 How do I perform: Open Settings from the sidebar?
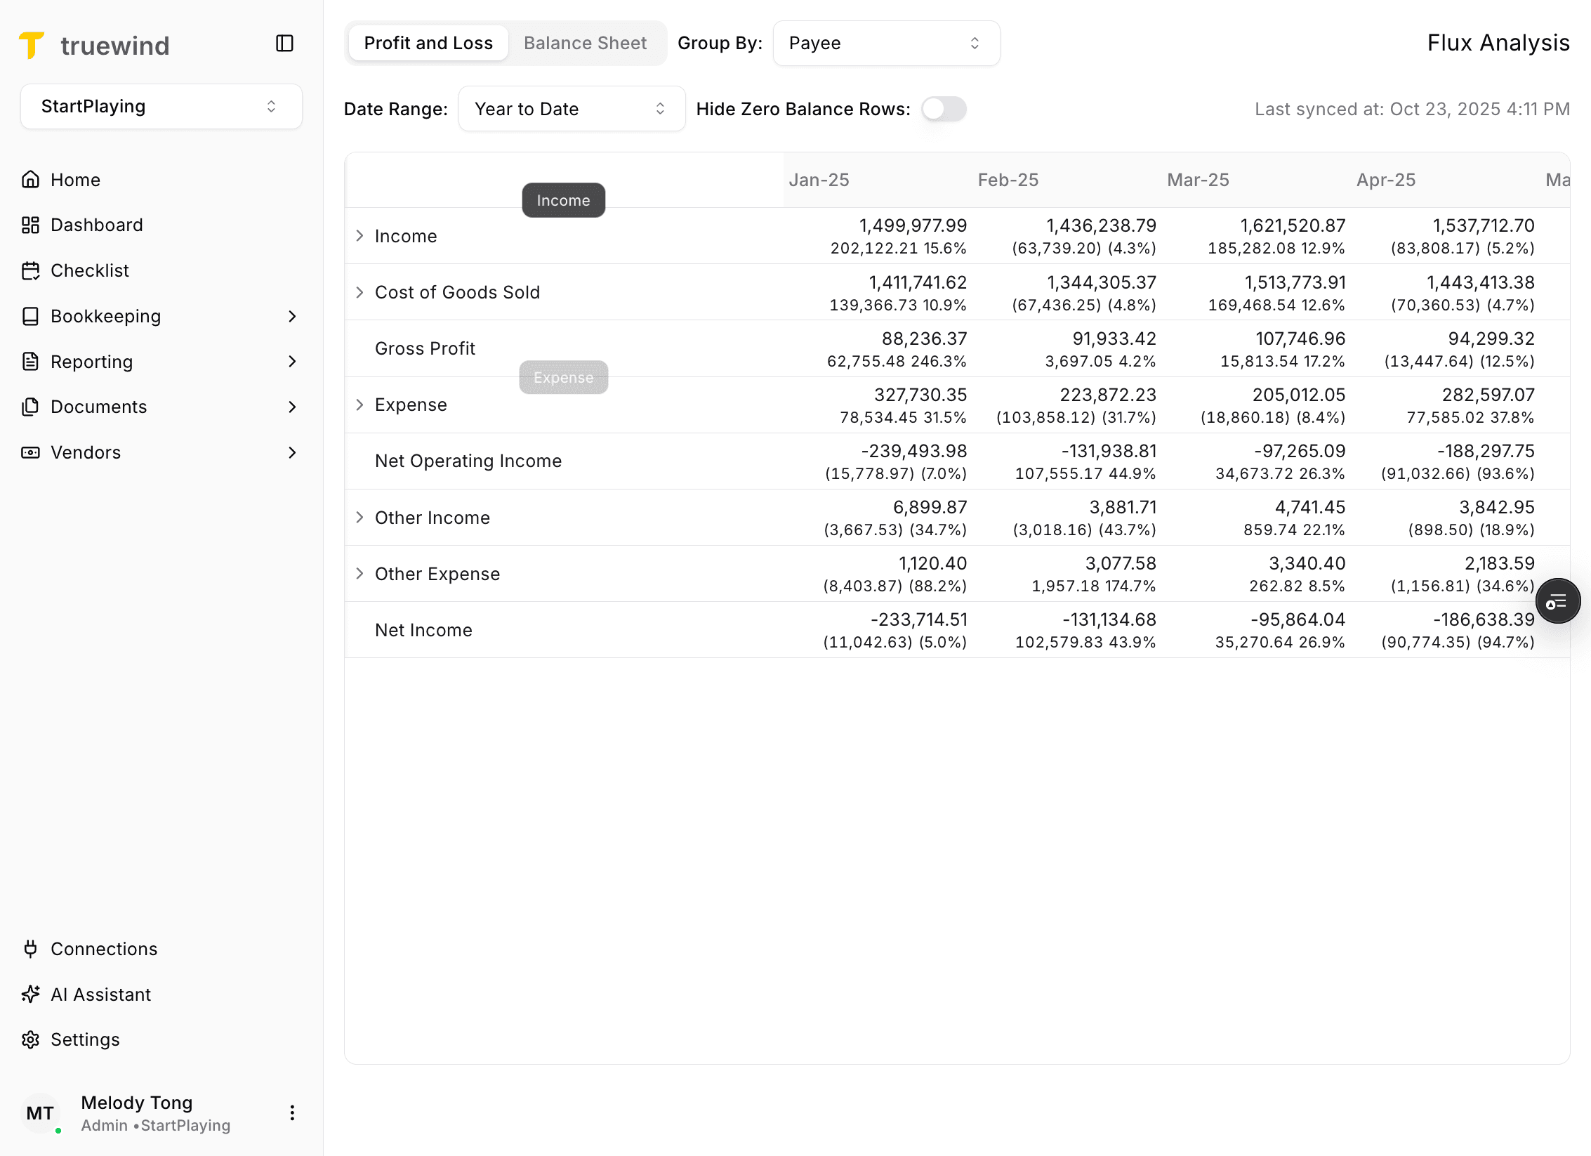coord(85,1039)
